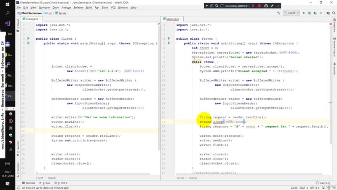Open the Window menu

[x=123, y=8]
